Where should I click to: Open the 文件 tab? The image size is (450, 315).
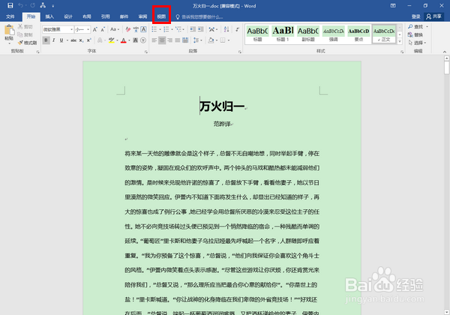click(10, 16)
